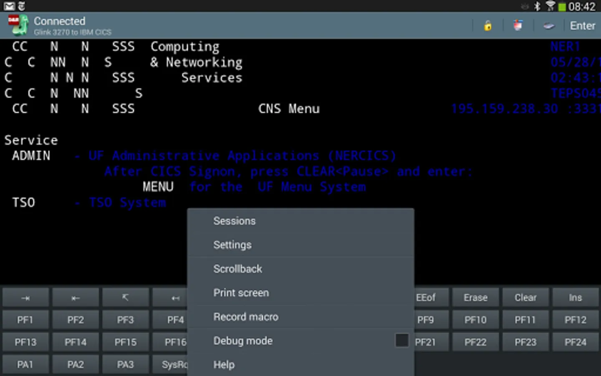The width and height of the screenshot is (601, 376).
Task: Tap the PF4 function key
Action: (170, 320)
